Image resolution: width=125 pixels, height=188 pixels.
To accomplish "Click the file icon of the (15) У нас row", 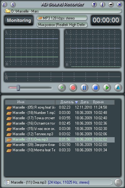I will click(9, 129).
